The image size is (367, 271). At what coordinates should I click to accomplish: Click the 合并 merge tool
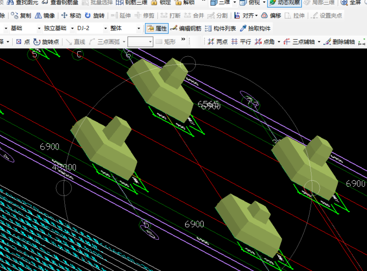pyautogui.click(x=194, y=15)
